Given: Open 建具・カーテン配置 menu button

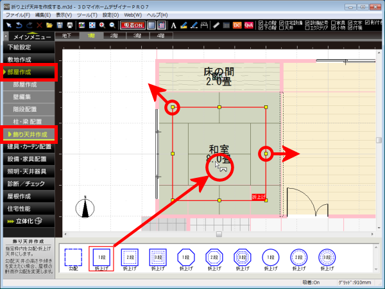Looking at the screenshot, I should click(29, 146).
